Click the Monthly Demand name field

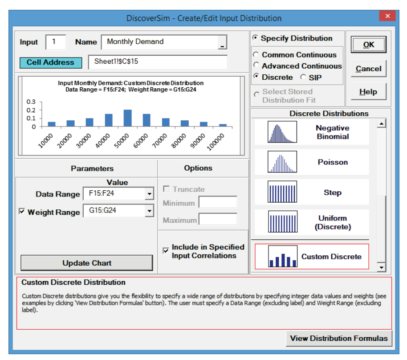click(160, 42)
